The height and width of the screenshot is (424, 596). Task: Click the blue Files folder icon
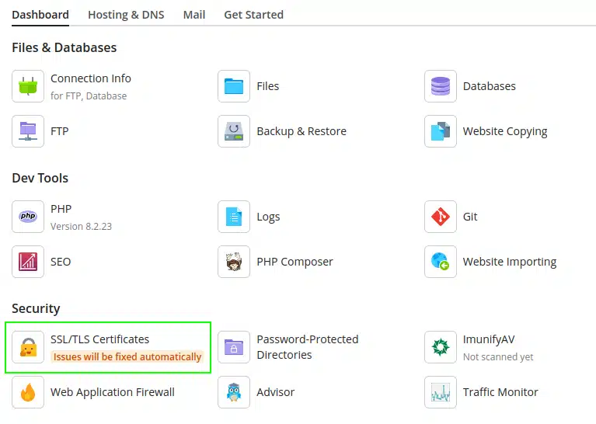[x=234, y=86]
